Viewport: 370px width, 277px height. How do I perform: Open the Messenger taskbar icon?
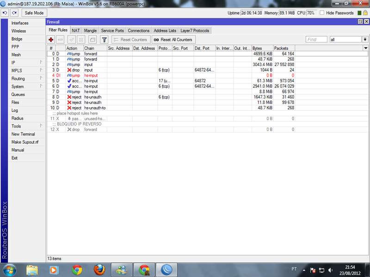click(122, 270)
